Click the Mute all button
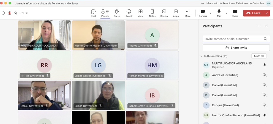 [259, 56]
